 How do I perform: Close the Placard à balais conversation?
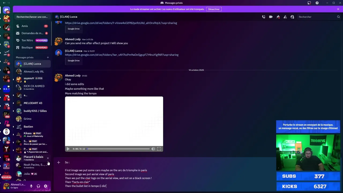48,158
